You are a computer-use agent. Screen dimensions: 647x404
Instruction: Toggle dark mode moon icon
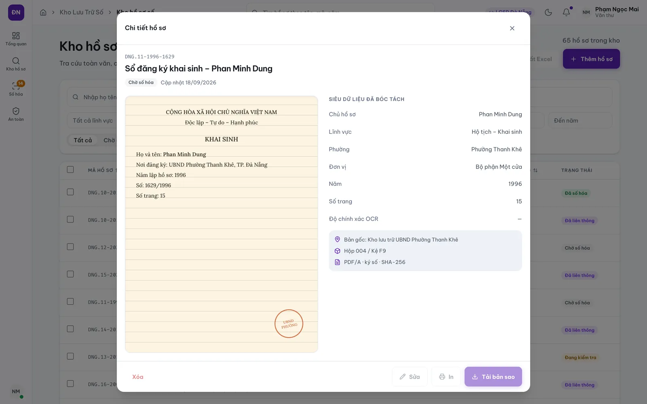pyautogui.click(x=548, y=13)
